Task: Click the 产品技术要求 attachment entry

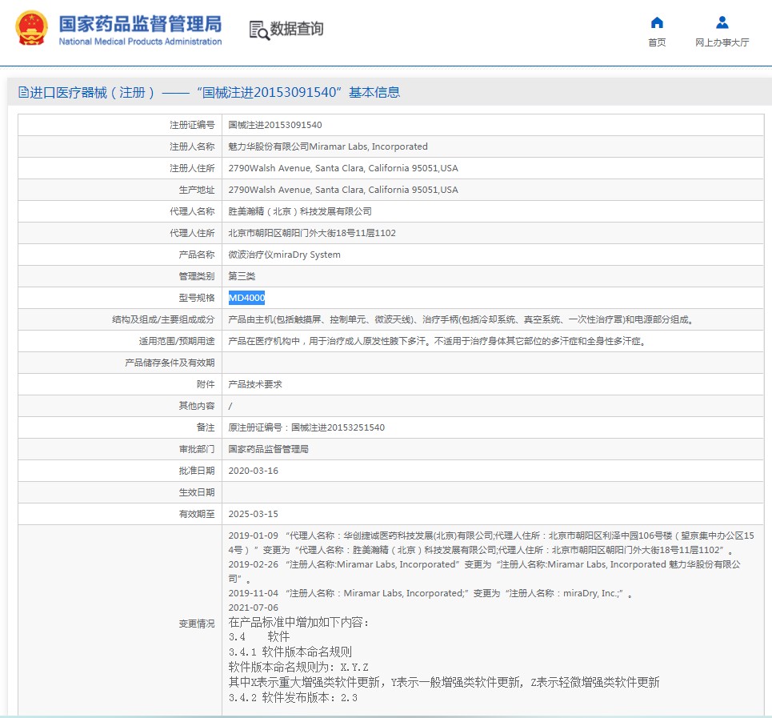Action: [x=255, y=384]
